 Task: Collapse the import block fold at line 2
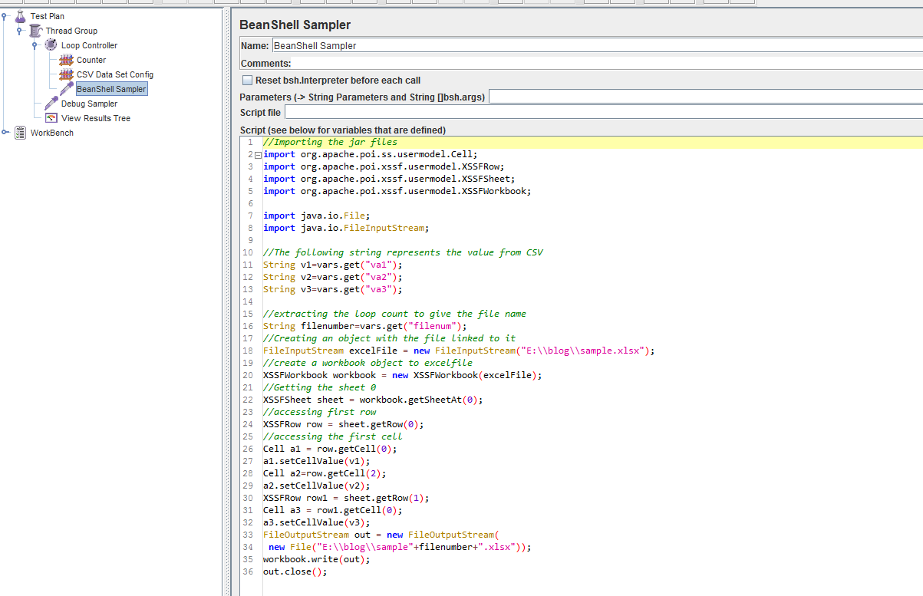click(255, 153)
